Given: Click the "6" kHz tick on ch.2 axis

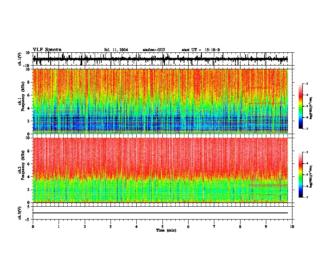Looking at the screenshot, I should pyautogui.click(x=29, y=164).
